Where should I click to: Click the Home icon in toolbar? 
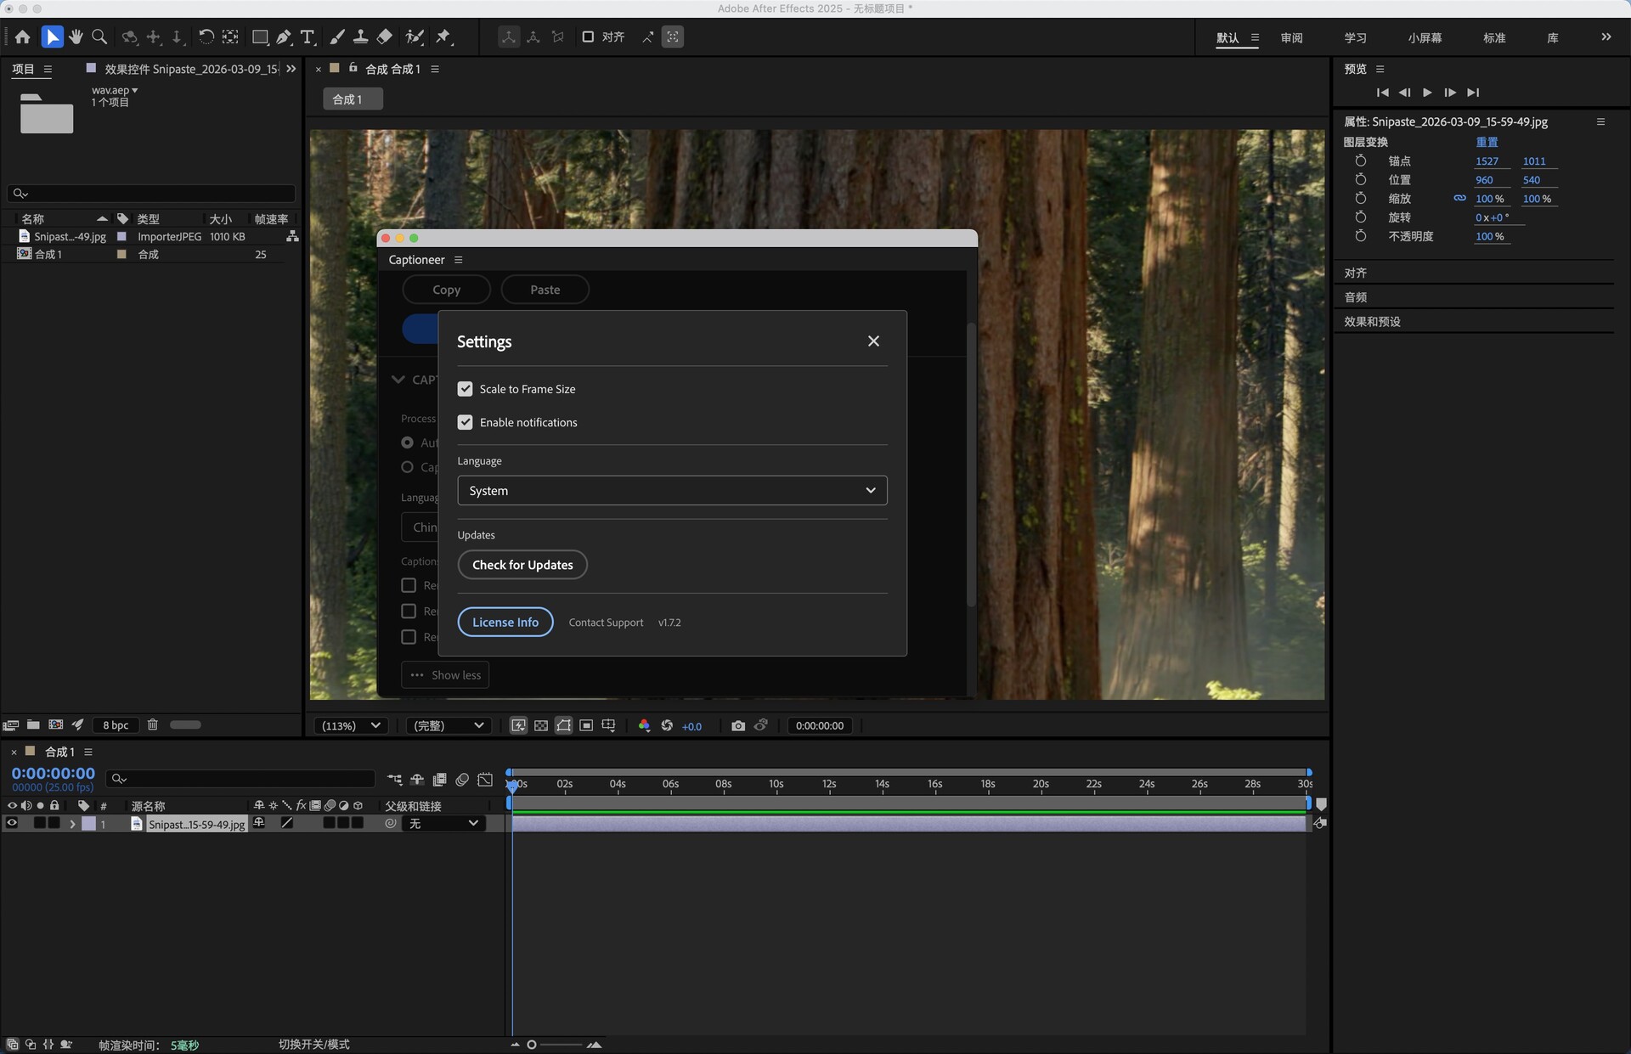click(23, 37)
